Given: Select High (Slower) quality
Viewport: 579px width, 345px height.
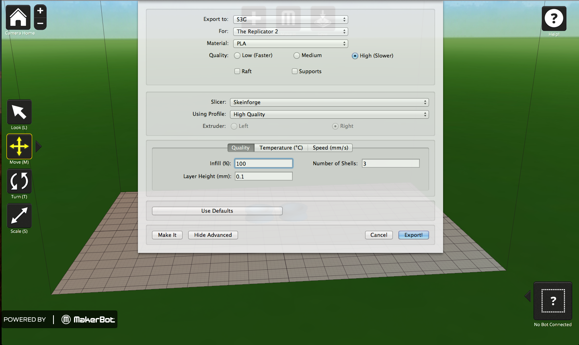Looking at the screenshot, I should tap(355, 56).
